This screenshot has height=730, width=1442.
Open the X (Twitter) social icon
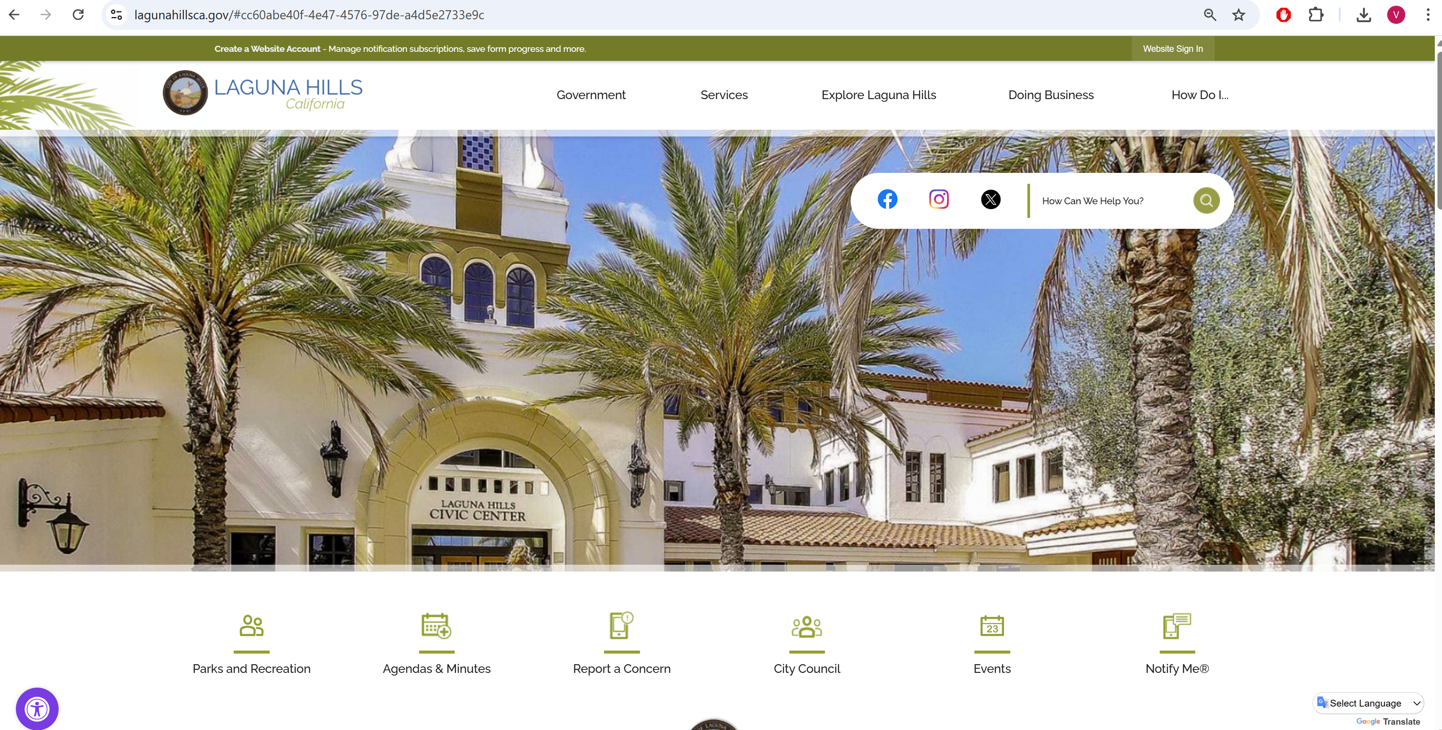990,200
